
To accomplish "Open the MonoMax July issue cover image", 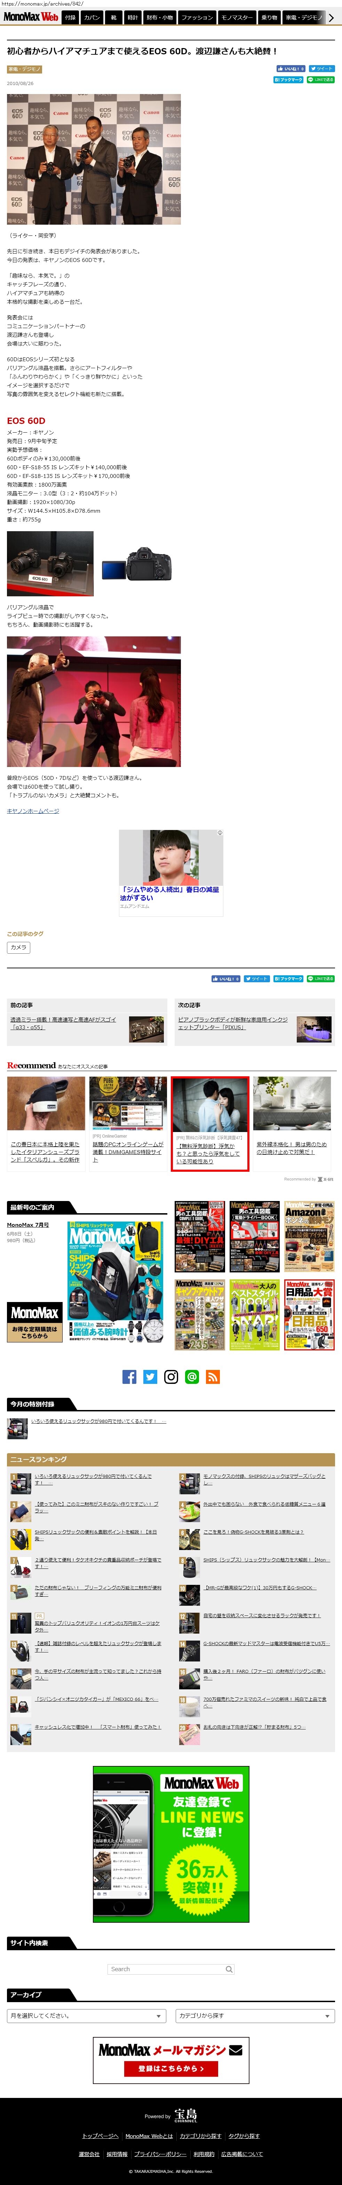I will point(116,1282).
